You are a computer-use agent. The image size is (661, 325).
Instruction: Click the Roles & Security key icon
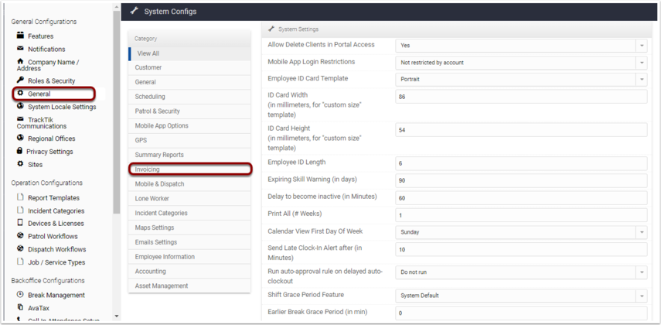(20, 80)
